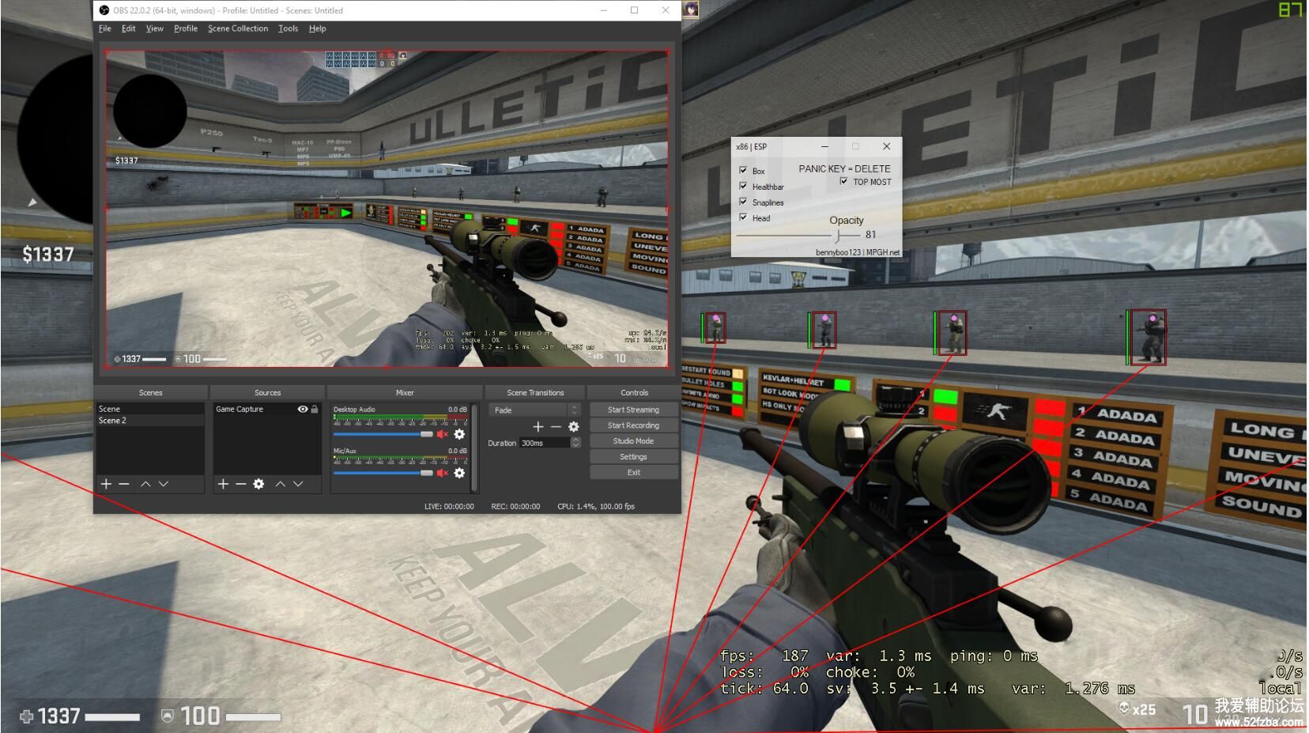The height and width of the screenshot is (733, 1309).
Task: Move scene down in Scenes panel
Action: [164, 483]
